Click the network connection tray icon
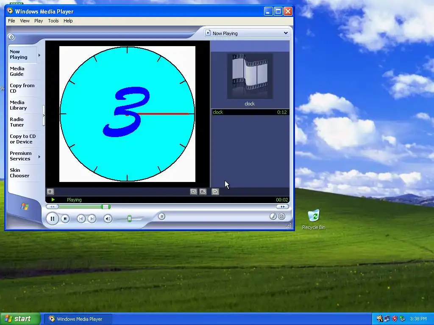 pos(387,319)
